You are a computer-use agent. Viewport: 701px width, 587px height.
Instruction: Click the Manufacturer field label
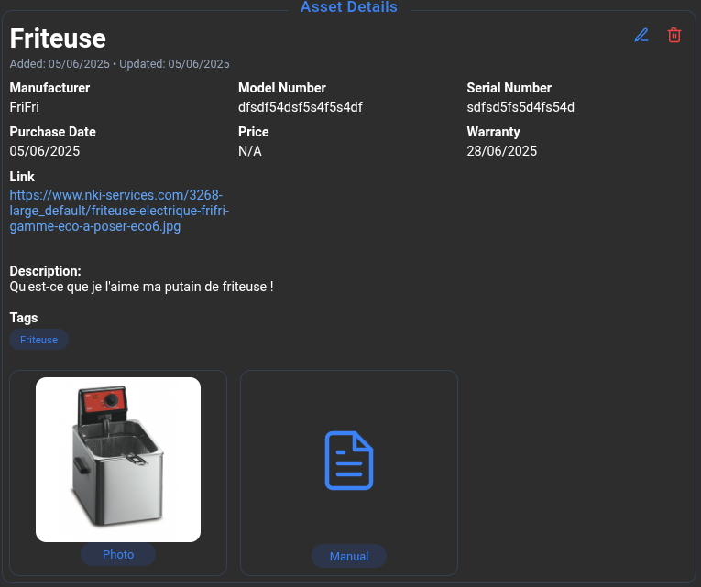pyautogui.click(x=49, y=88)
